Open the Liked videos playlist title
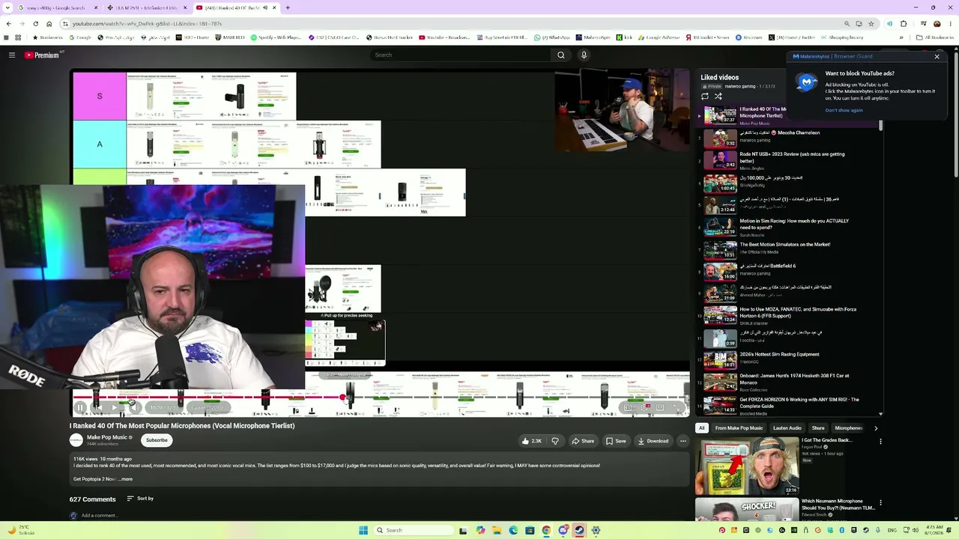Viewport: 959px width, 539px height. coord(719,77)
